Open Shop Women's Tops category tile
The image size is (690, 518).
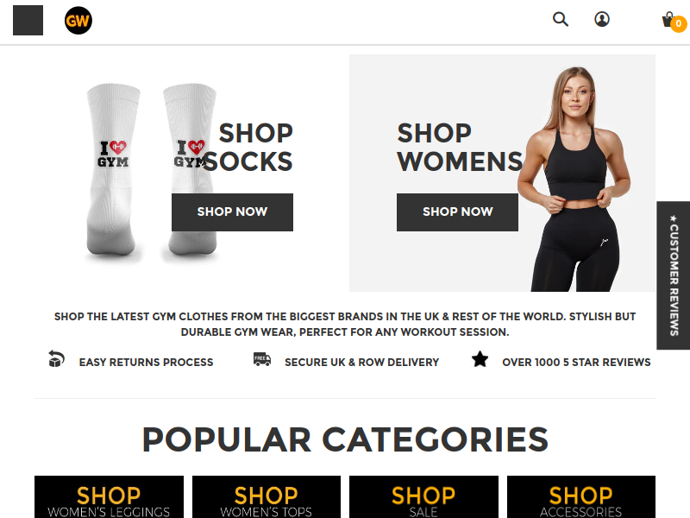[x=267, y=497]
